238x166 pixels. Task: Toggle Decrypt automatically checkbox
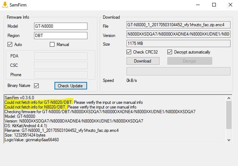click(x=170, y=52)
